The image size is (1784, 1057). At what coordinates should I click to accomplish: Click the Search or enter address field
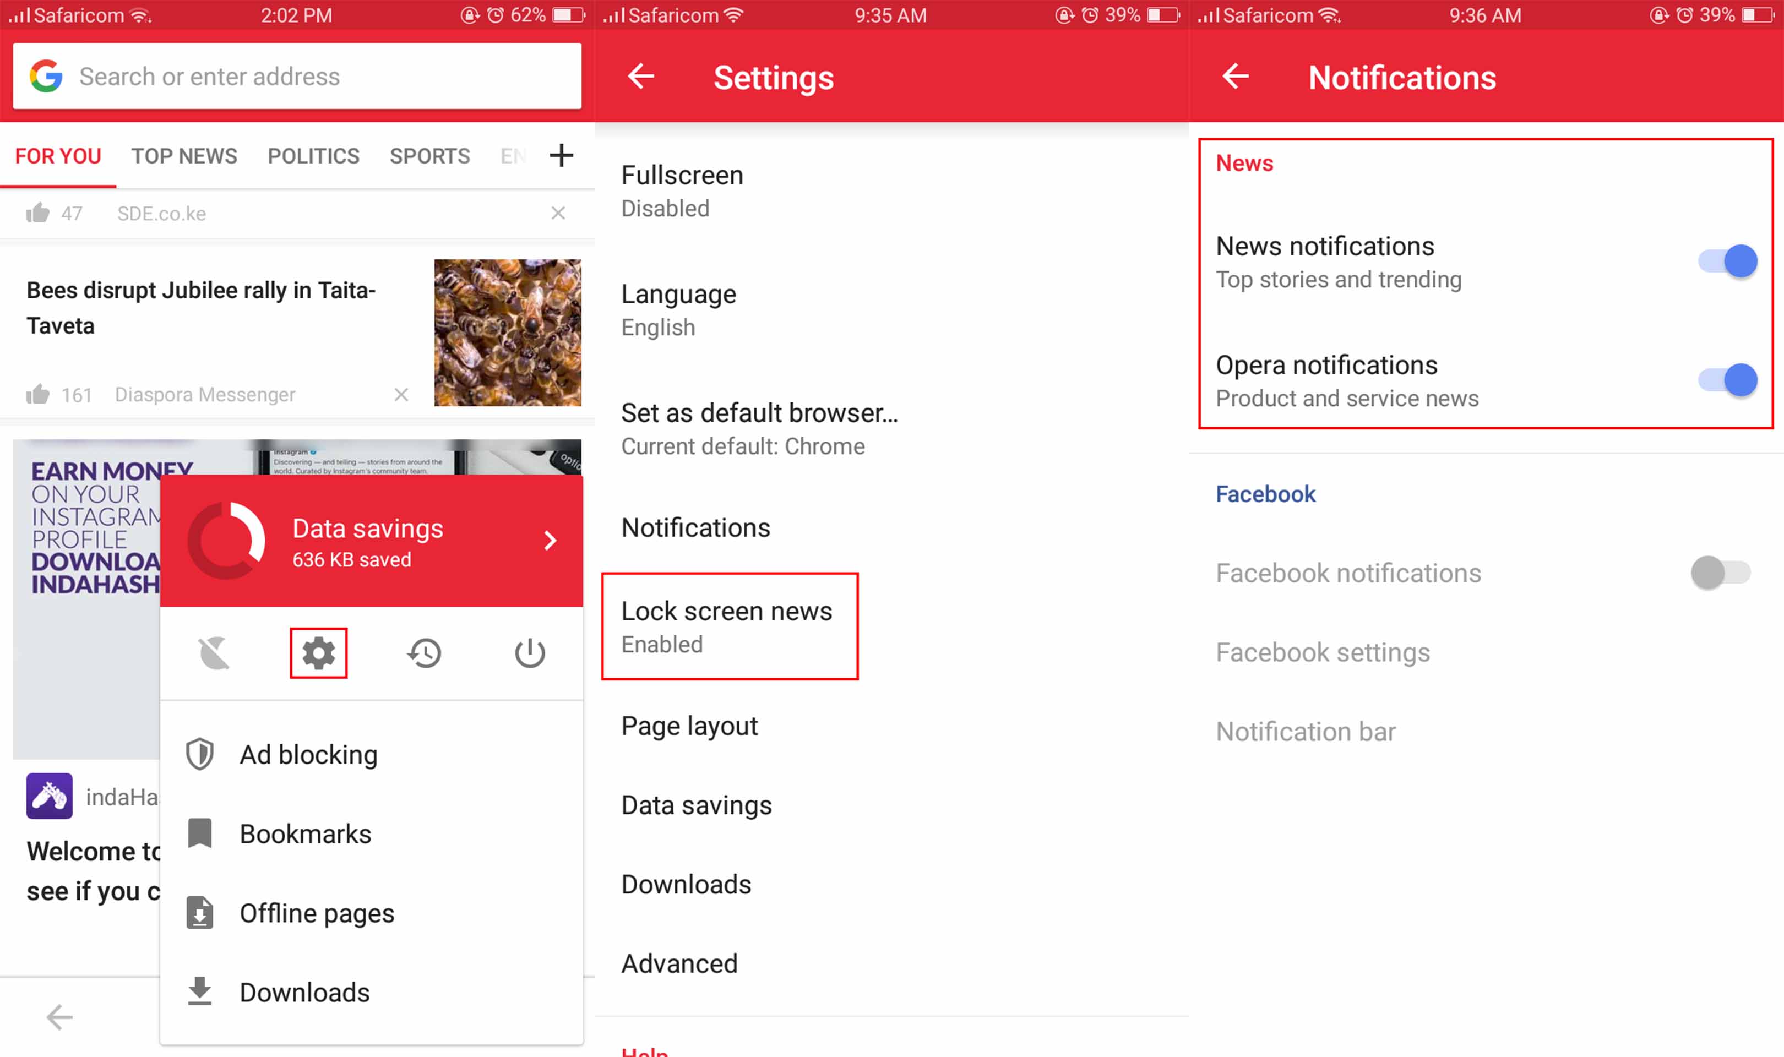pyautogui.click(x=297, y=76)
